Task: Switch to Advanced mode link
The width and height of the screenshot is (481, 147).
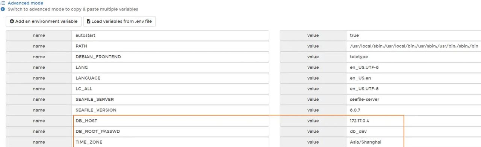Action: coord(25,3)
